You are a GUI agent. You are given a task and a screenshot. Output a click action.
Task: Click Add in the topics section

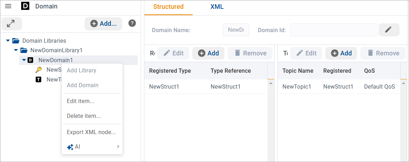coord(341,53)
